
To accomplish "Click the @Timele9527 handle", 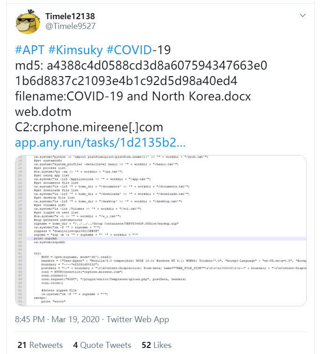I will (70, 27).
